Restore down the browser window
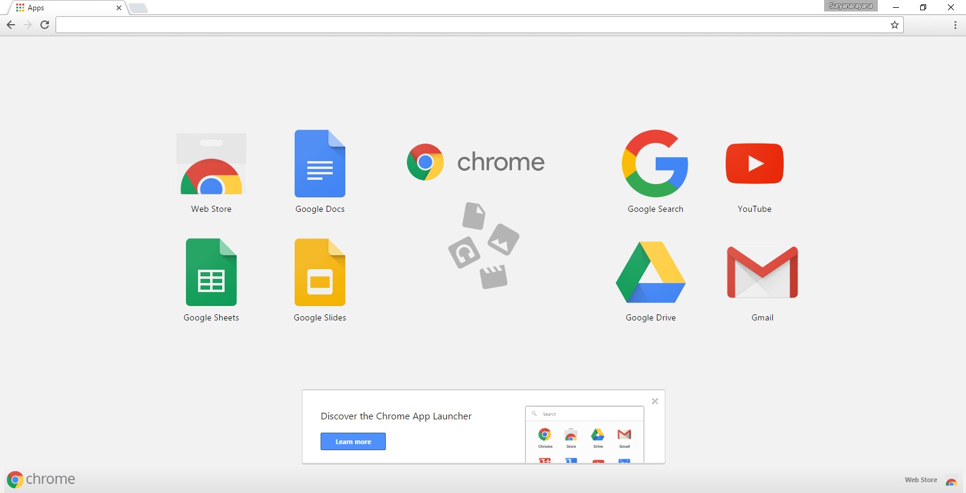 coord(923,7)
